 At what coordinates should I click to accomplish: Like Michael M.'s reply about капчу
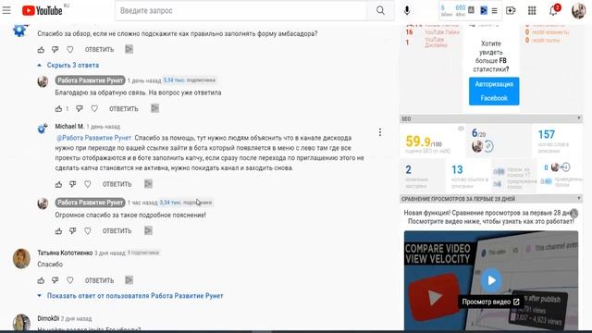click(x=58, y=184)
